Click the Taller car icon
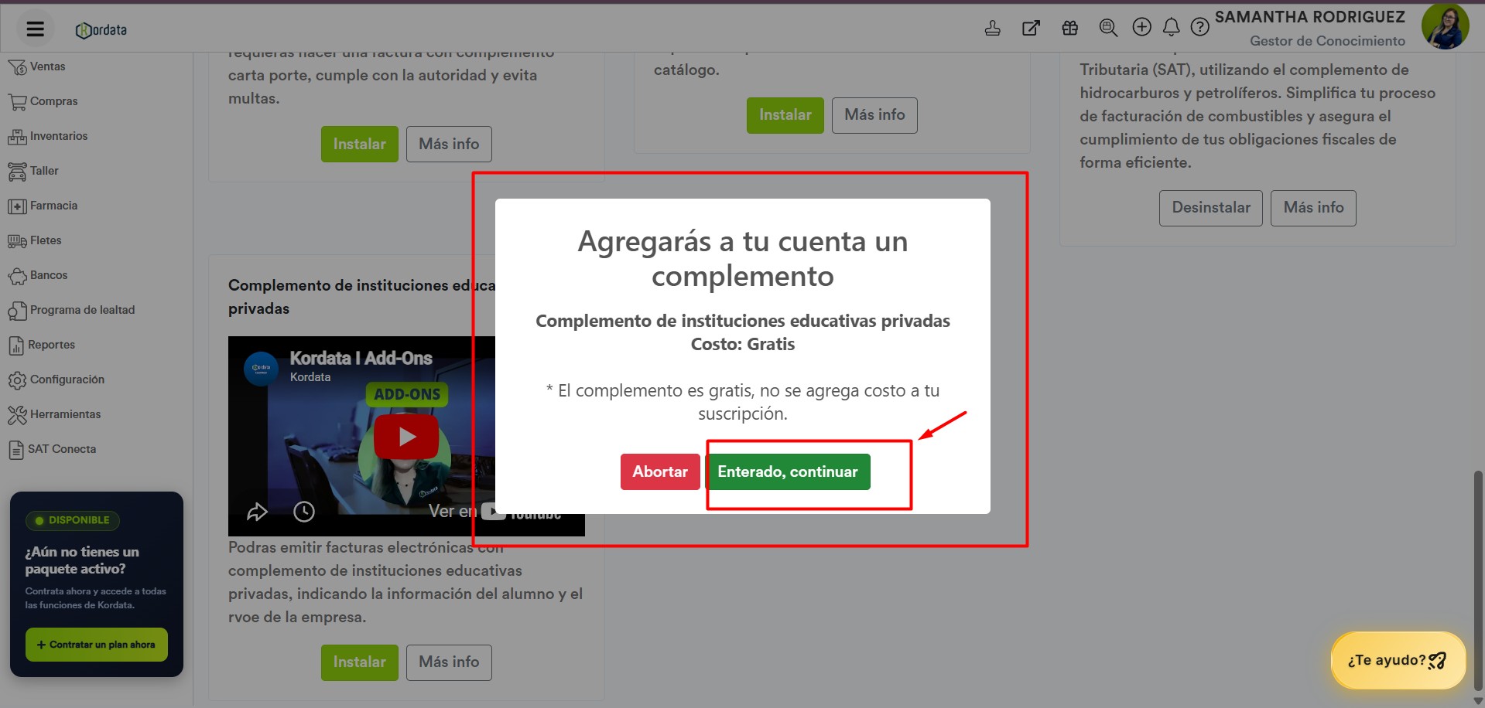The height and width of the screenshot is (708, 1485). (17, 172)
